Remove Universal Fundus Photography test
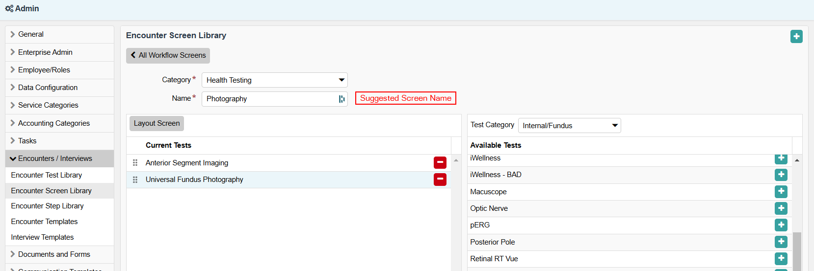The image size is (814, 271). [x=440, y=180]
